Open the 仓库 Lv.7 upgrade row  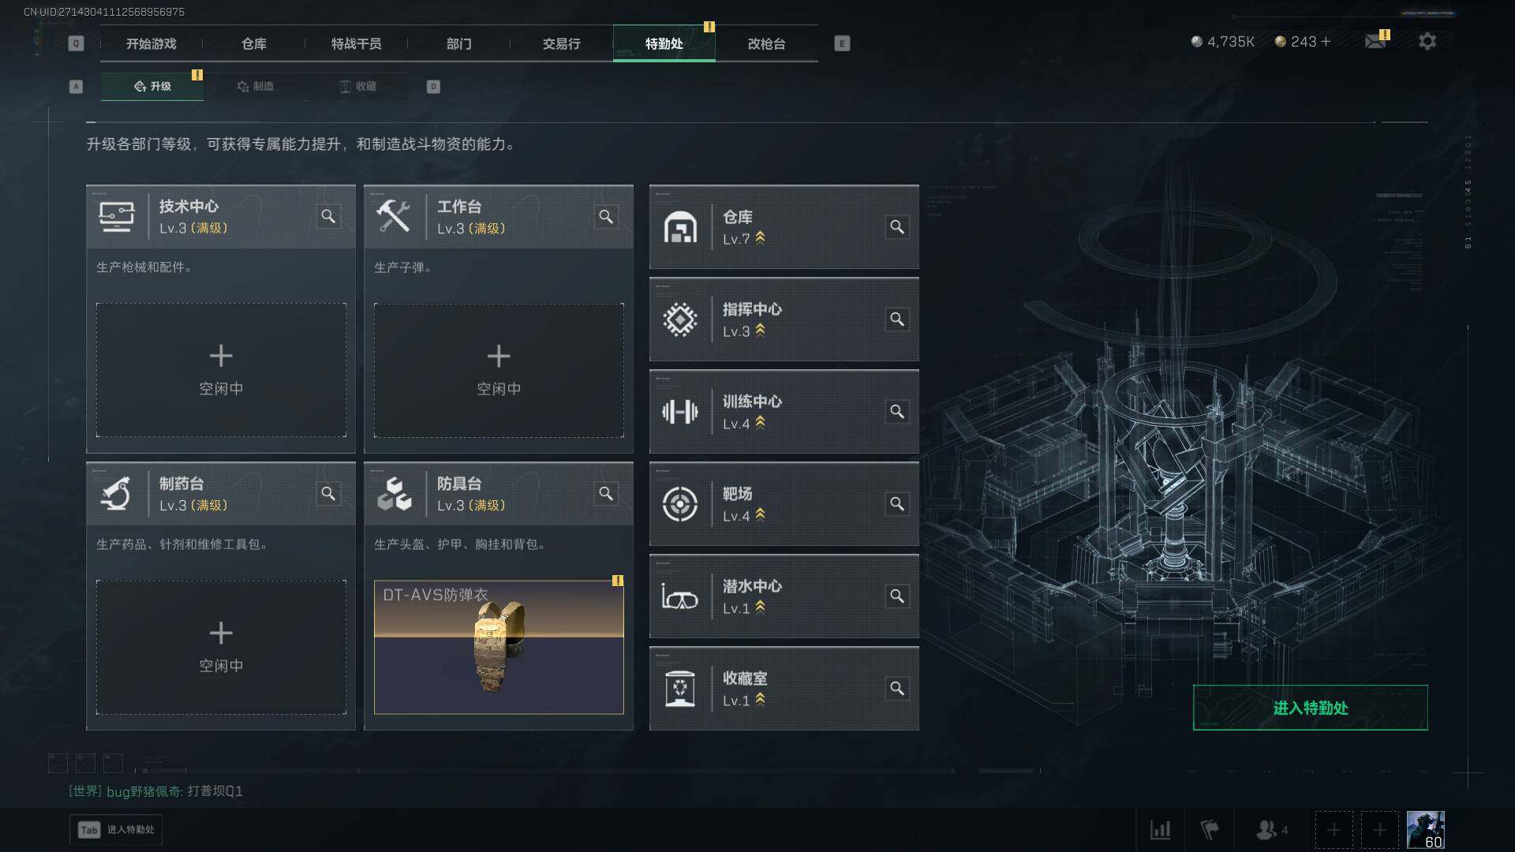click(784, 227)
